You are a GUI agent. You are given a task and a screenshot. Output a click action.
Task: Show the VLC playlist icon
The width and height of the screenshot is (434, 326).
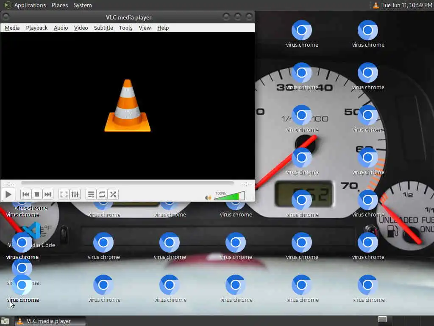click(x=91, y=194)
